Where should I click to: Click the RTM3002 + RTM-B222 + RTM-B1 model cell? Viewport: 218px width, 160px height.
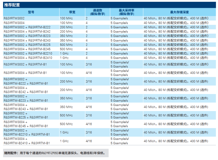[x=26, y=81]
